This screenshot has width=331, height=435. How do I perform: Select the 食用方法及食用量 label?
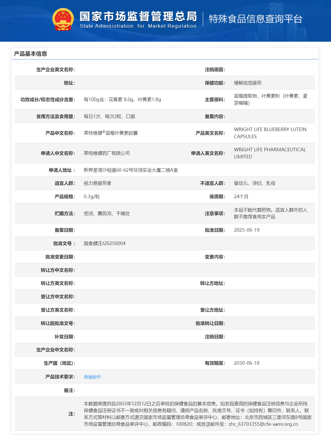pos(56,116)
